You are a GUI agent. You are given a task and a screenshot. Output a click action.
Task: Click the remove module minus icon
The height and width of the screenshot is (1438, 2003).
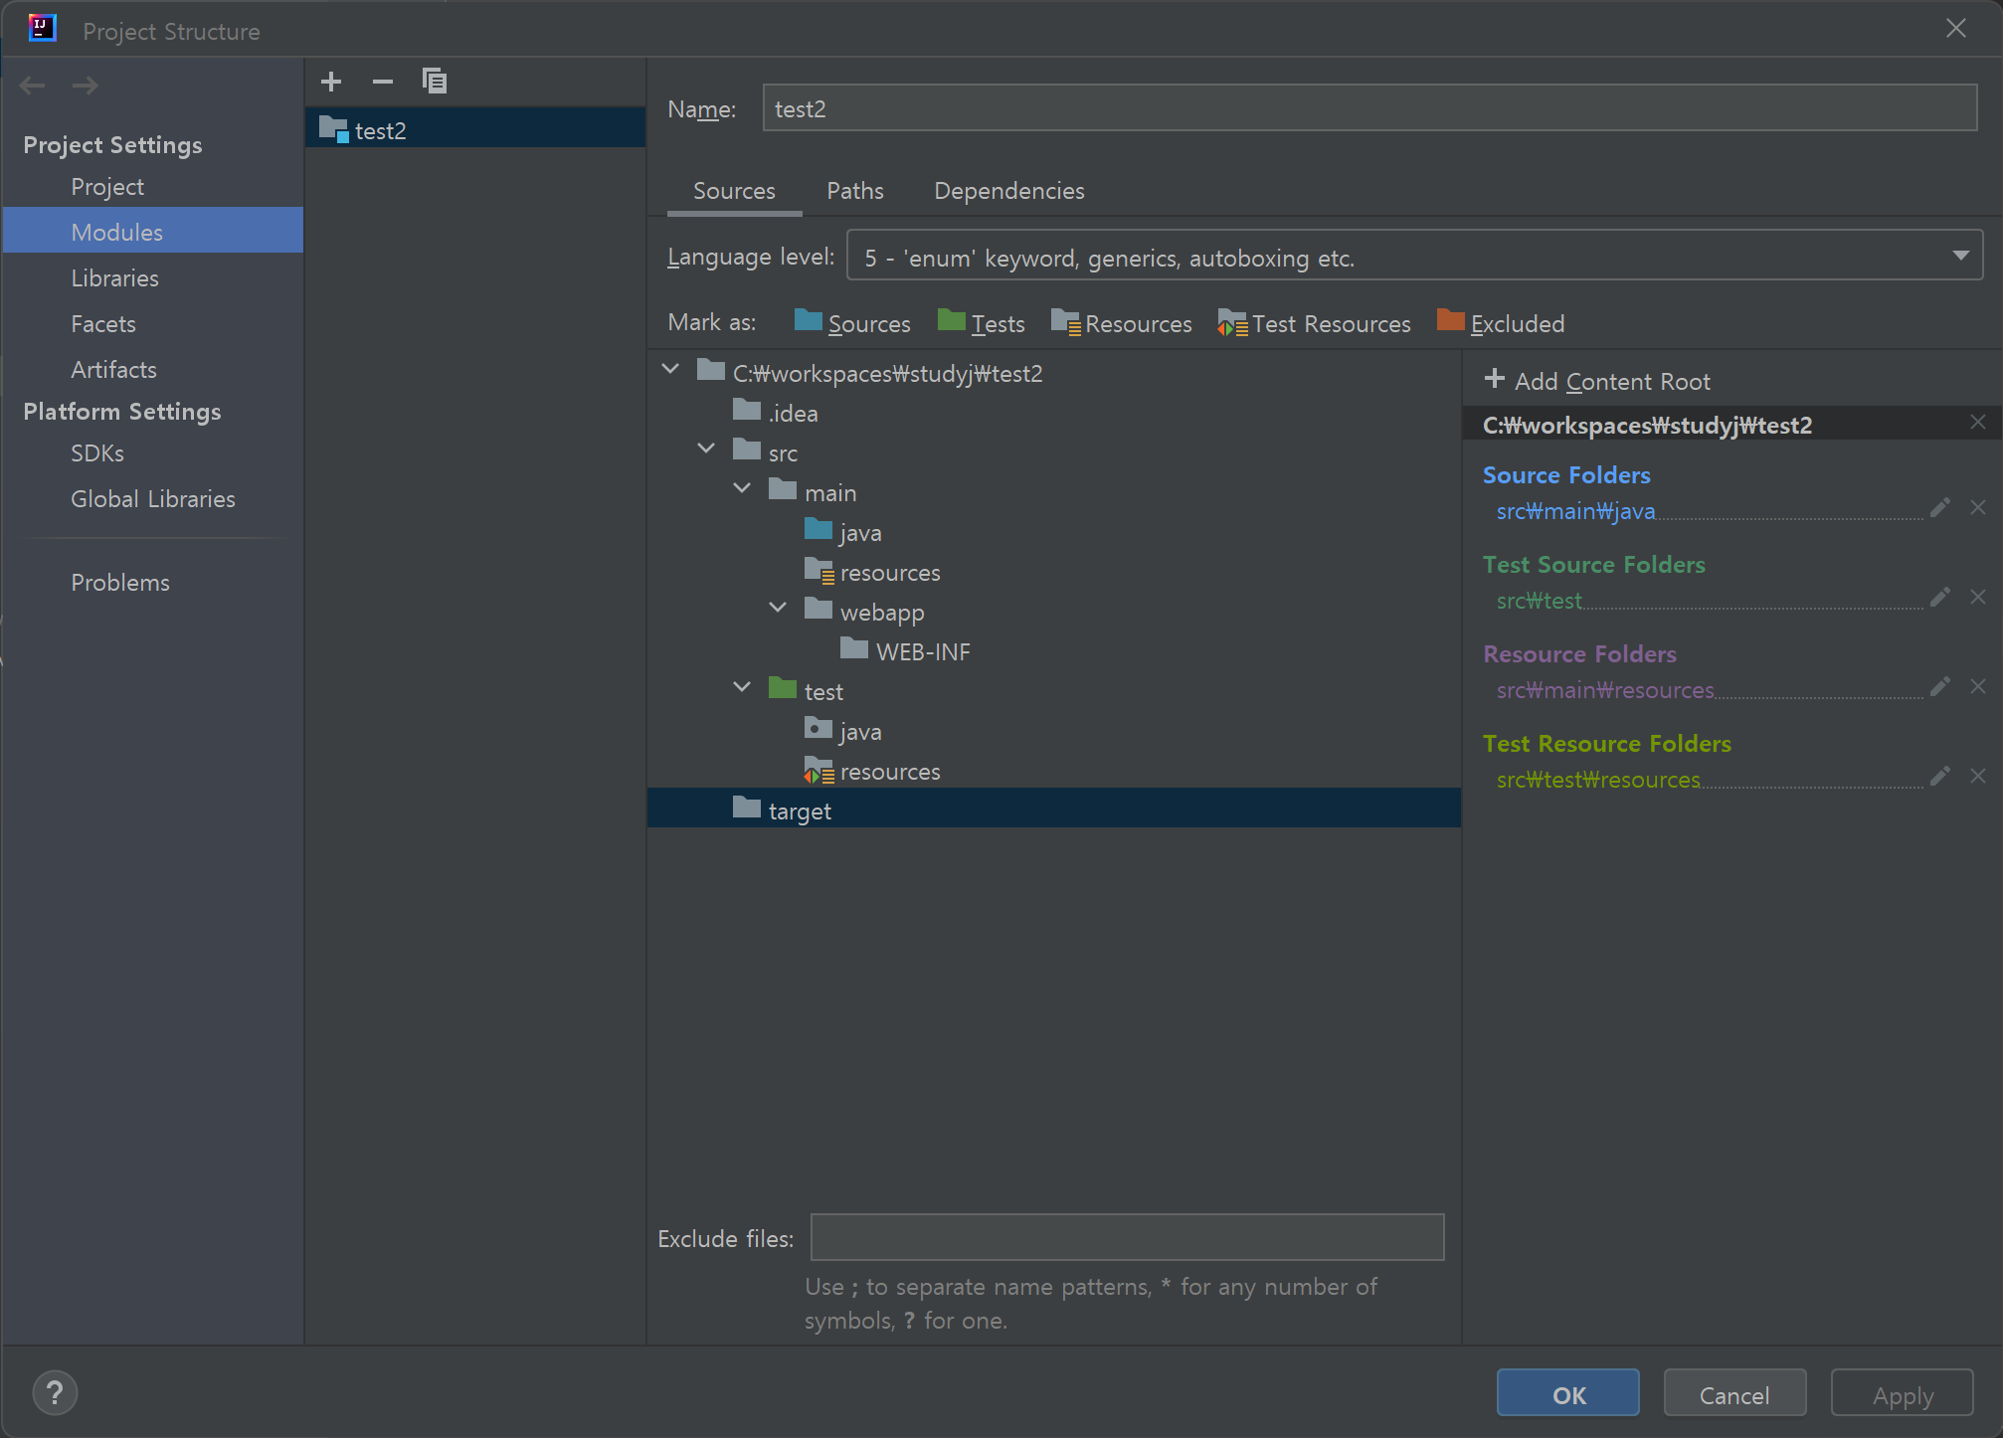pyautogui.click(x=383, y=82)
